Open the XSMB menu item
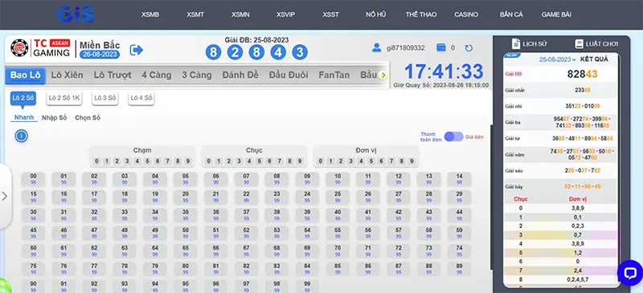Viewport: 643px width, 293px height. (150, 14)
